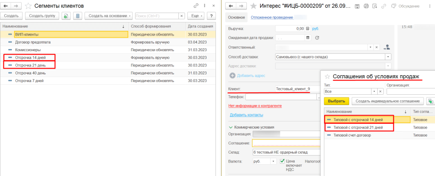
Task: Click the calculator icon in the Выручка field
Action: 308,28
